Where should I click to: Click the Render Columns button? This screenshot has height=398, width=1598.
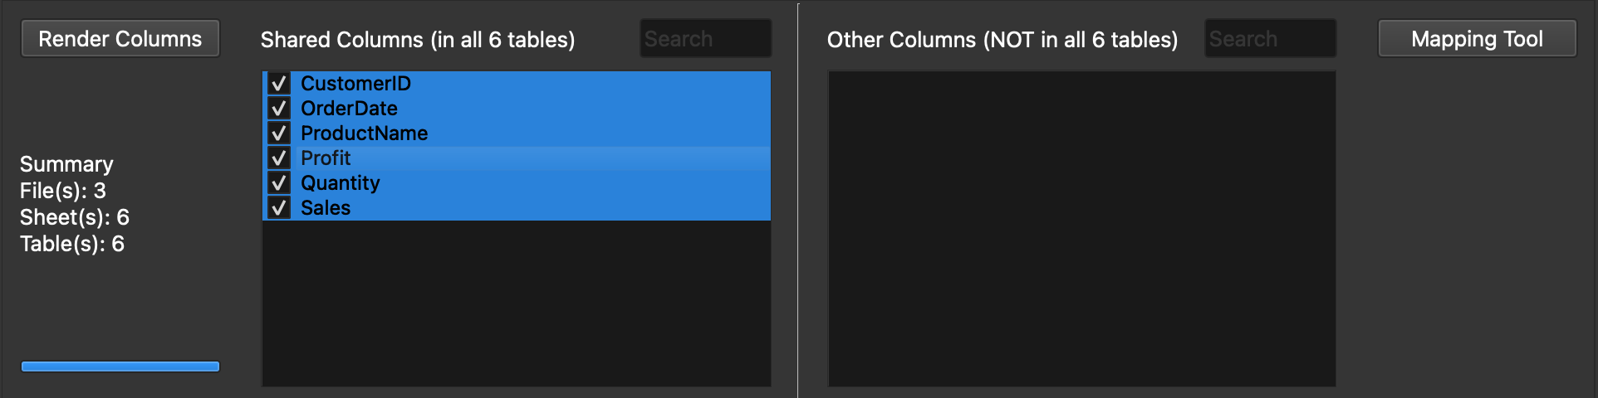[x=120, y=39]
